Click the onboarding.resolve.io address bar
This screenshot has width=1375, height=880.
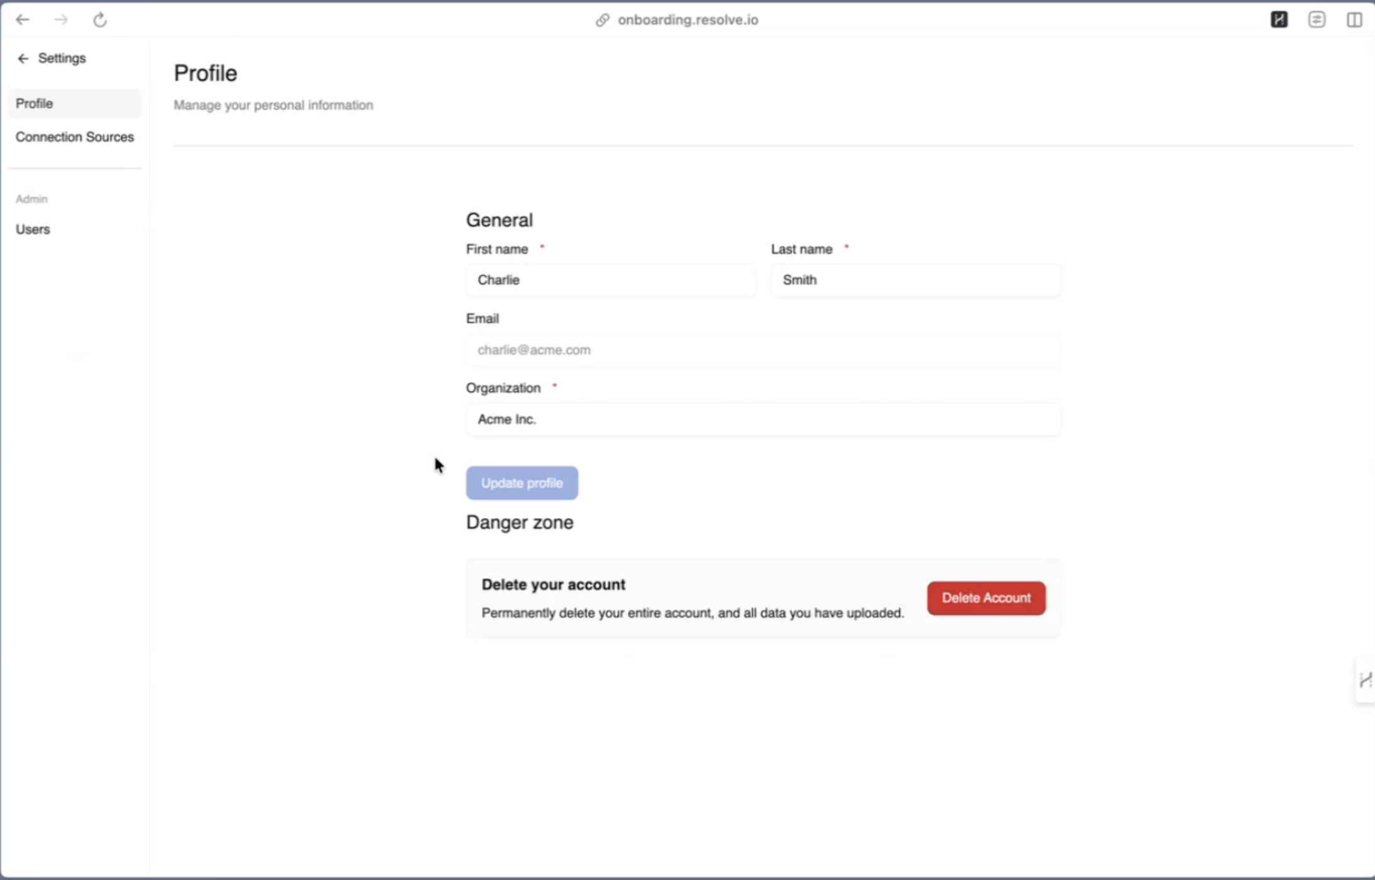click(x=687, y=19)
